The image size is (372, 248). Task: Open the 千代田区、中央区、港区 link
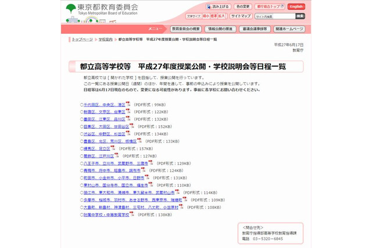(105, 105)
